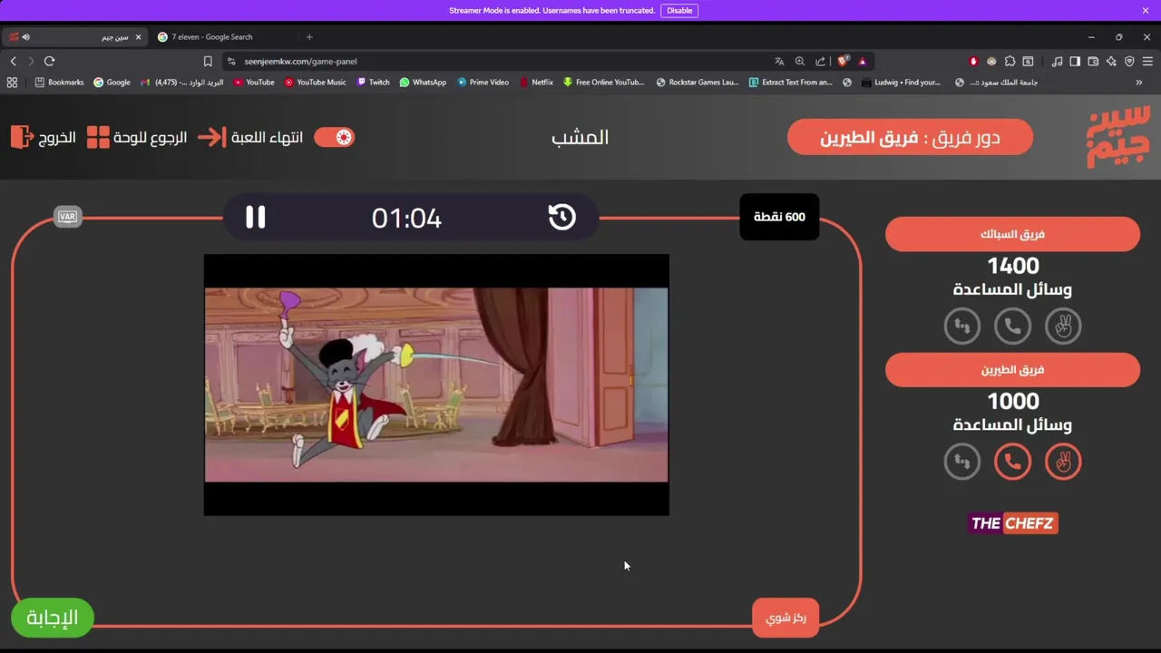
Task: Use فريق السبائك two-fingers helper icon
Action: 1063,326
